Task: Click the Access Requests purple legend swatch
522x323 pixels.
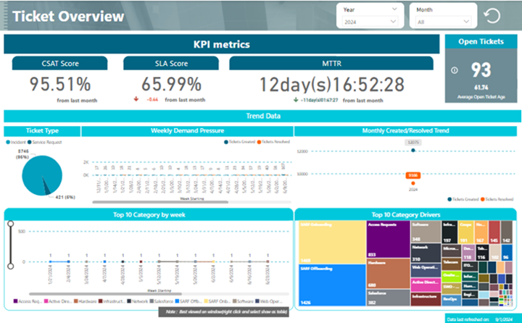Action: click(x=15, y=301)
